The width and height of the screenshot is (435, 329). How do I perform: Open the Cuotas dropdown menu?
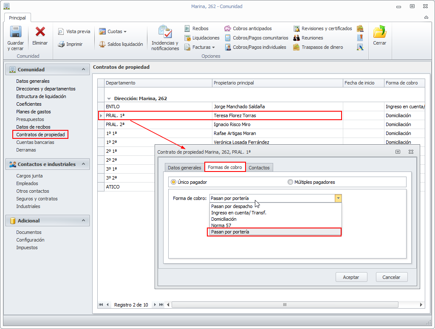(x=113, y=31)
